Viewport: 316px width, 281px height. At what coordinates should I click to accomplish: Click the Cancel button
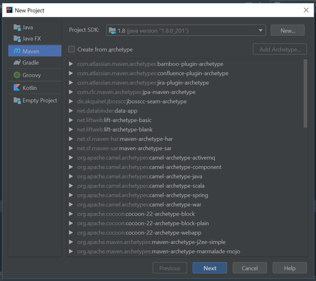(x=250, y=268)
